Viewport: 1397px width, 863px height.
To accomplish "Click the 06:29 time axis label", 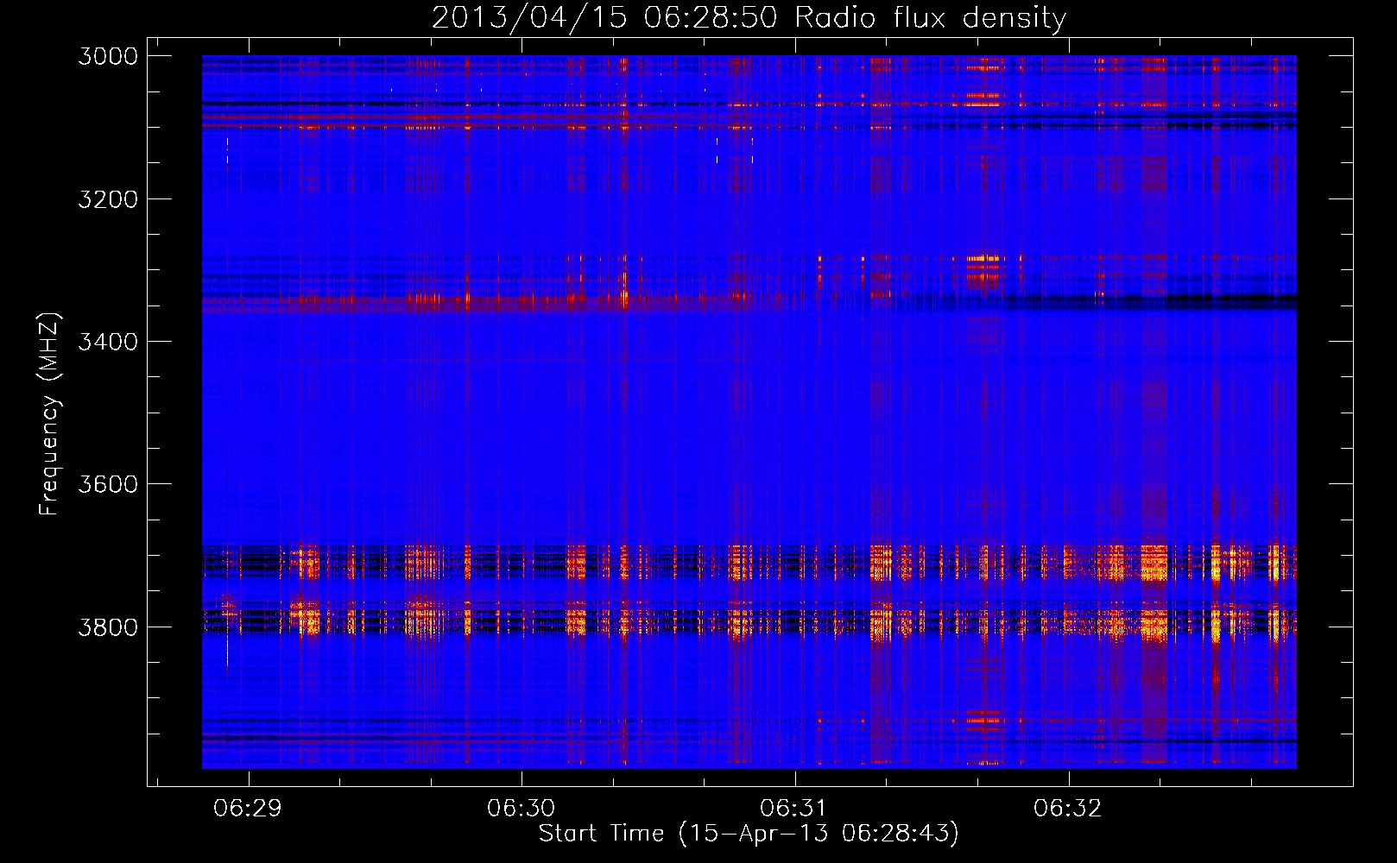I will (248, 809).
